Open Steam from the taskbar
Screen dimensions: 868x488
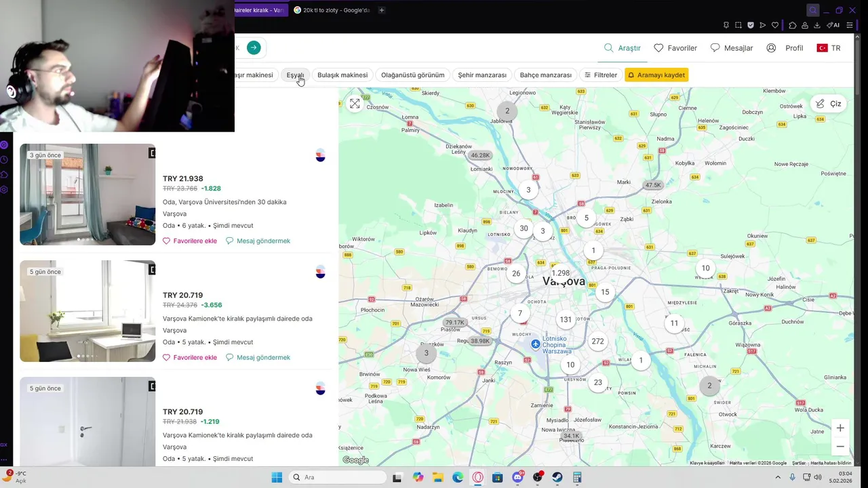point(557,477)
